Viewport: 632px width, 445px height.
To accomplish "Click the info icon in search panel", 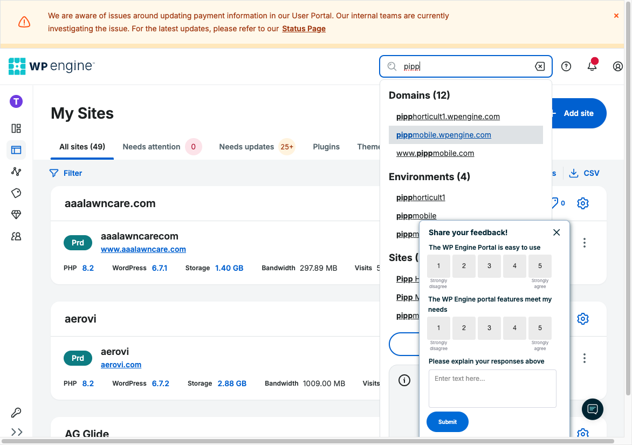I will 404,380.
